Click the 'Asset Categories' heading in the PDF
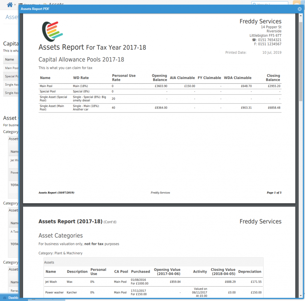The width and height of the screenshot is (305, 301). click(x=60, y=236)
